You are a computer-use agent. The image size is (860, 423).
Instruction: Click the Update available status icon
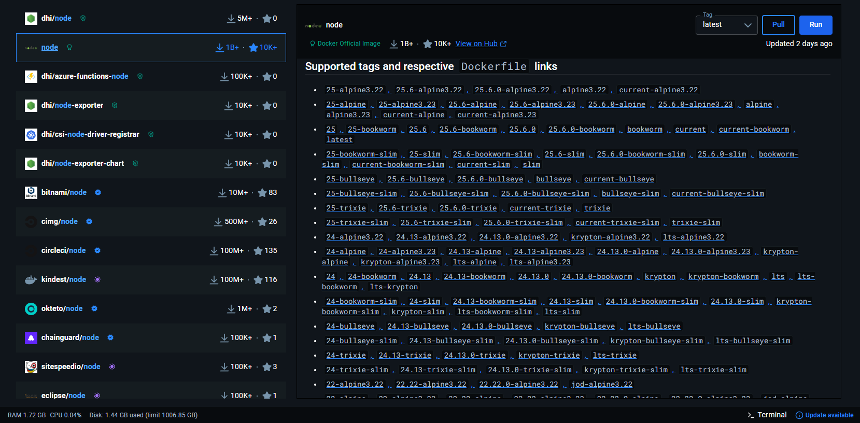(799, 415)
